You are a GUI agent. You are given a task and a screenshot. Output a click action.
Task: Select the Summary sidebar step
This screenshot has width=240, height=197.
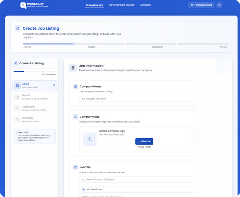pos(35,120)
